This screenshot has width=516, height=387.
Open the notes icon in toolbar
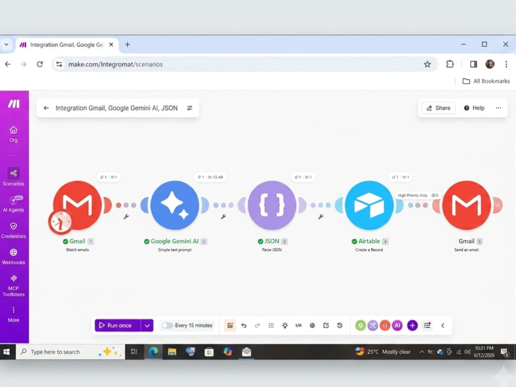tap(326, 326)
